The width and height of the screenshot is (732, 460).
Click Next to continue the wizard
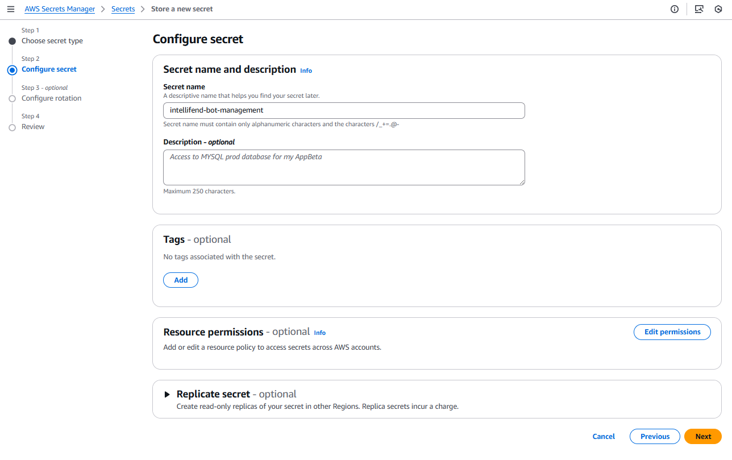coord(702,436)
